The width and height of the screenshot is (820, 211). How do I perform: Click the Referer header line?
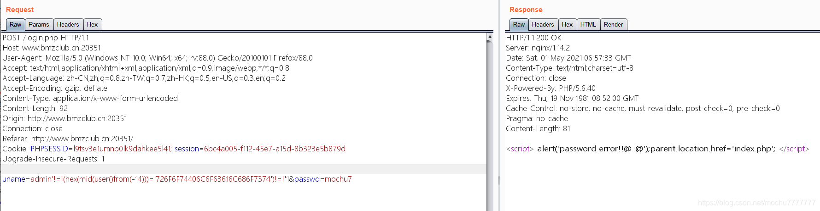68,139
